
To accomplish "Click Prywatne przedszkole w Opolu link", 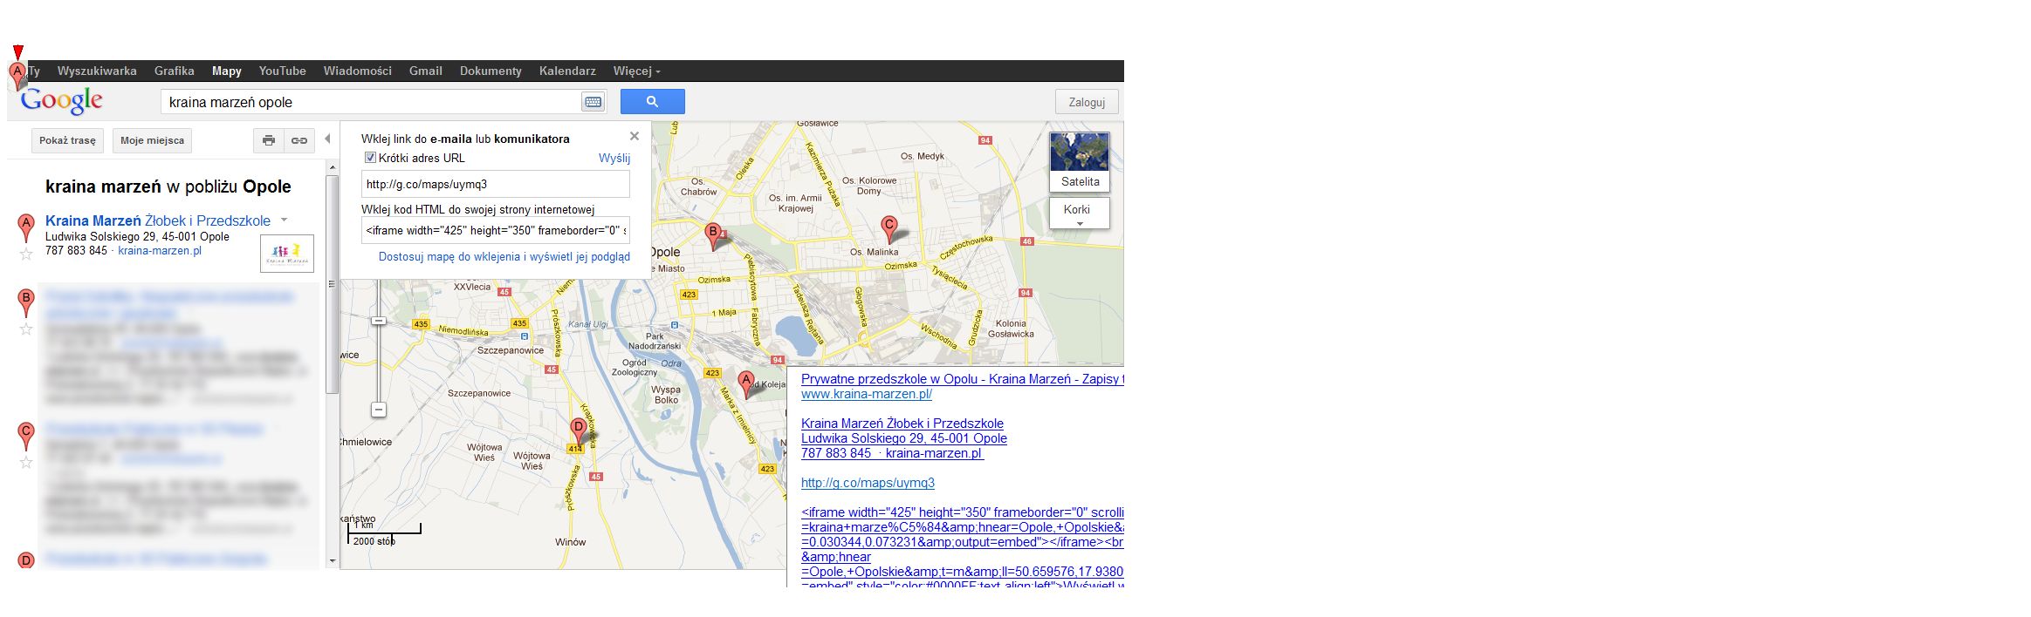I will pyautogui.click(x=962, y=379).
